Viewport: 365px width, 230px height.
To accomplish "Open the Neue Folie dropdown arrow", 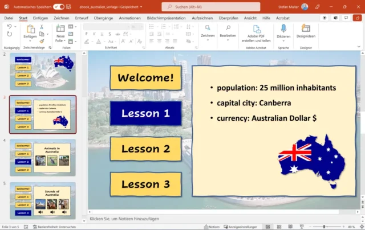I will 60,42.
